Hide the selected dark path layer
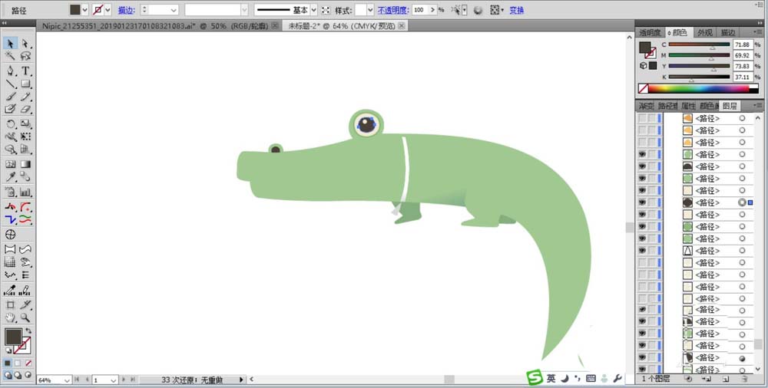The width and height of the screenshot is (768, 388). point(643,202)
